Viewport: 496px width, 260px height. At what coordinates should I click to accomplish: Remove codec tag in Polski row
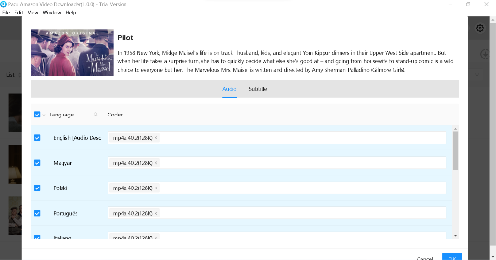(155, 188)
